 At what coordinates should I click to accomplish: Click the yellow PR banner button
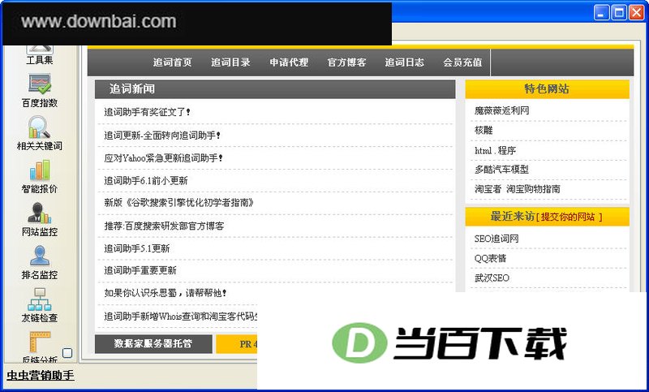(x=237, y=344)
